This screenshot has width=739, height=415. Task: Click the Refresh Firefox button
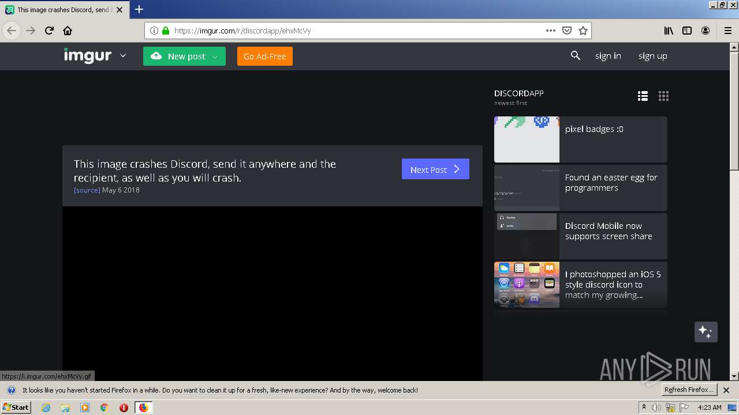click(x=689, y=390)
